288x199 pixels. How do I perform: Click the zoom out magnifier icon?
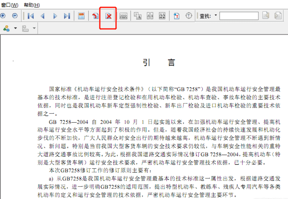click(x=15, y=16)
